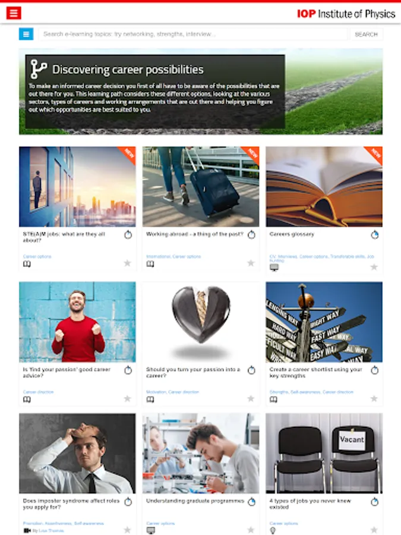This screenshot has width=401, height=535.
Task: Toggle star on 'Is find your passion' card
Action: (127, 398)
